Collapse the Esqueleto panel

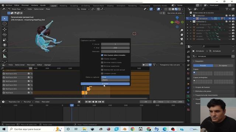tap(199, 61)
